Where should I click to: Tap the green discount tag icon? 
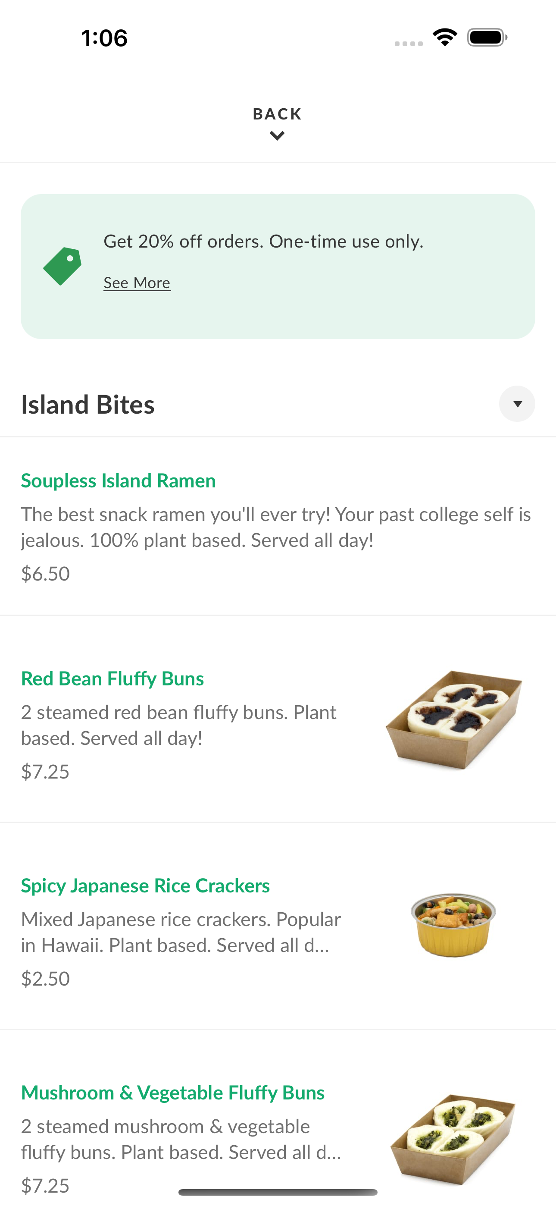(62, 266)
